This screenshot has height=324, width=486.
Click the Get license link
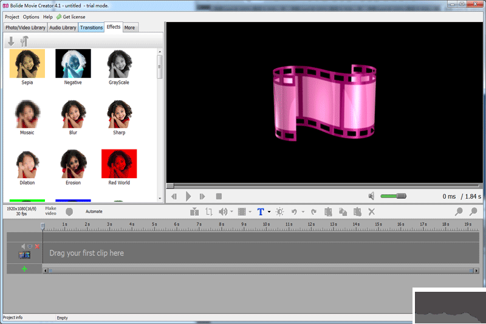74,17
